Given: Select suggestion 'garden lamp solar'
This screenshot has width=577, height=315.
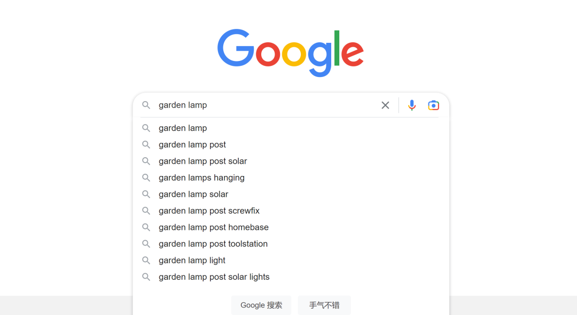Looking at the screenshot, I should click(193, 194).
